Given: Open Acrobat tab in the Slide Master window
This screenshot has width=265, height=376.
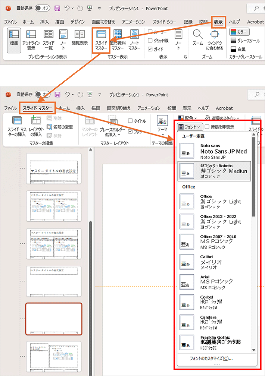Looking at the screenshot, I should (224, 108).
